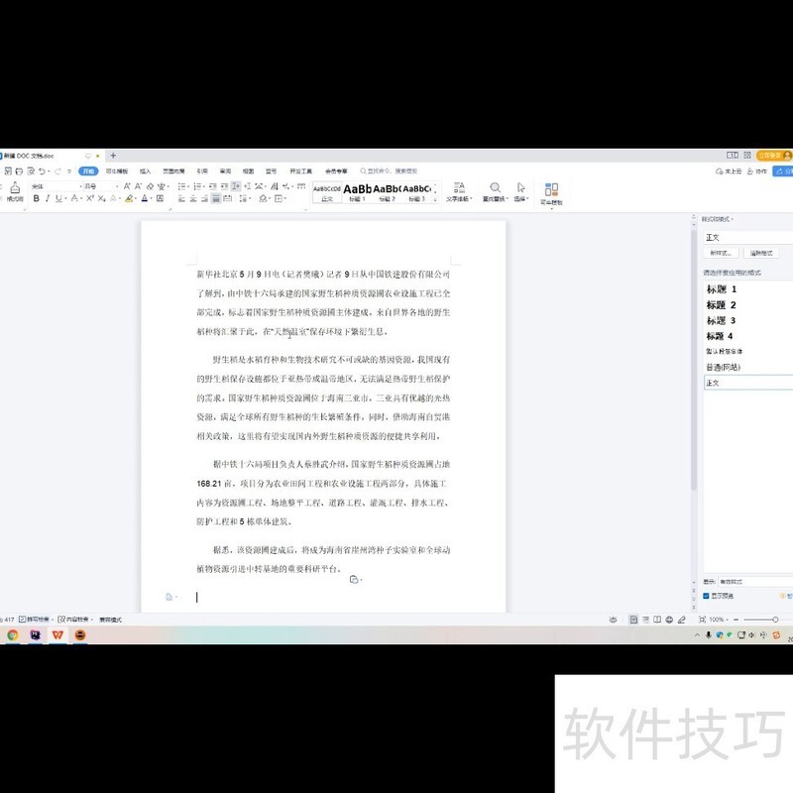Click the Save icon in quick access toolbar
793x793 pixels.
(8, 171)
